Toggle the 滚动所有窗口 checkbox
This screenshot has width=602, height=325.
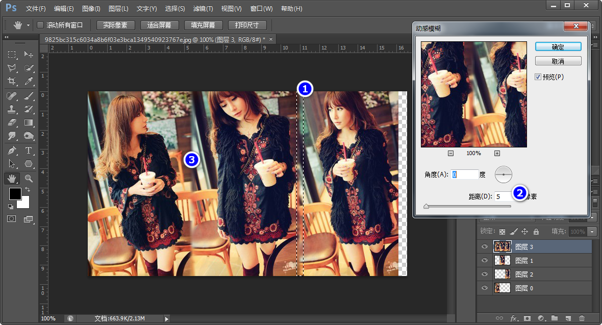40,25
